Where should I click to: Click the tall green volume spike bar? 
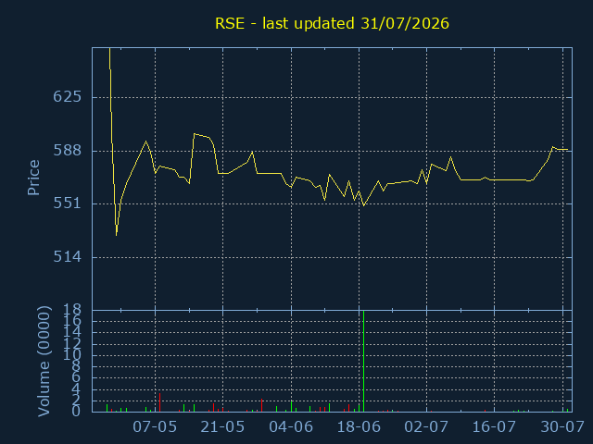[363, 362]
